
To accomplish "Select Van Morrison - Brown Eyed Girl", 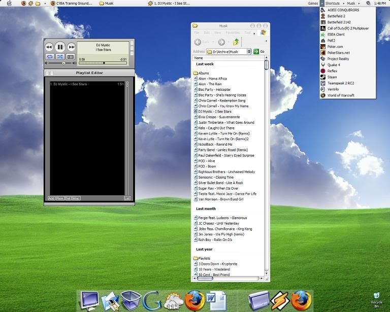I will click(219, 199).
